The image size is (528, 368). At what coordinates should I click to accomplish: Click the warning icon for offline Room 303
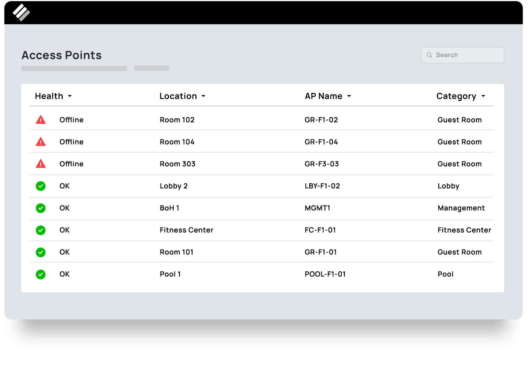(40, 164)
